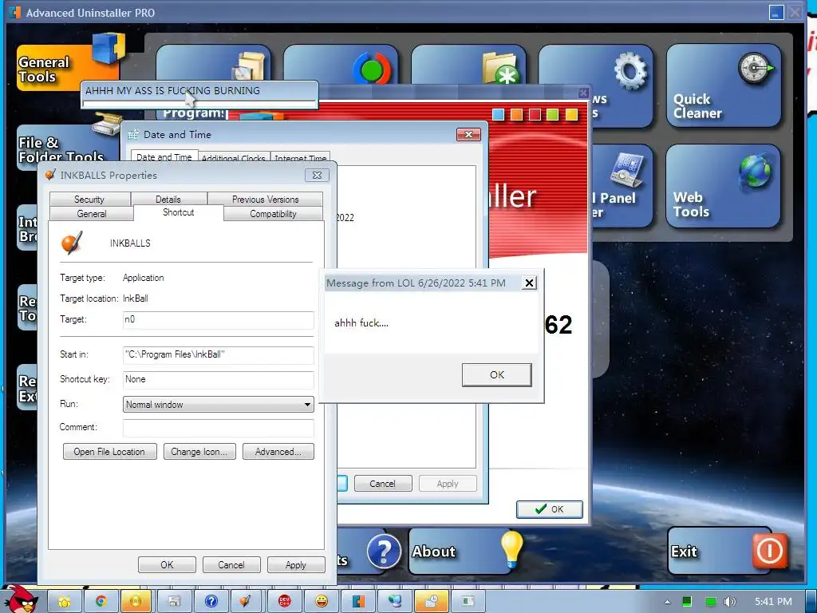Click Cancel in INKBALLS Properties
This screenshot has height=613, width=817.
click(231, 564)
